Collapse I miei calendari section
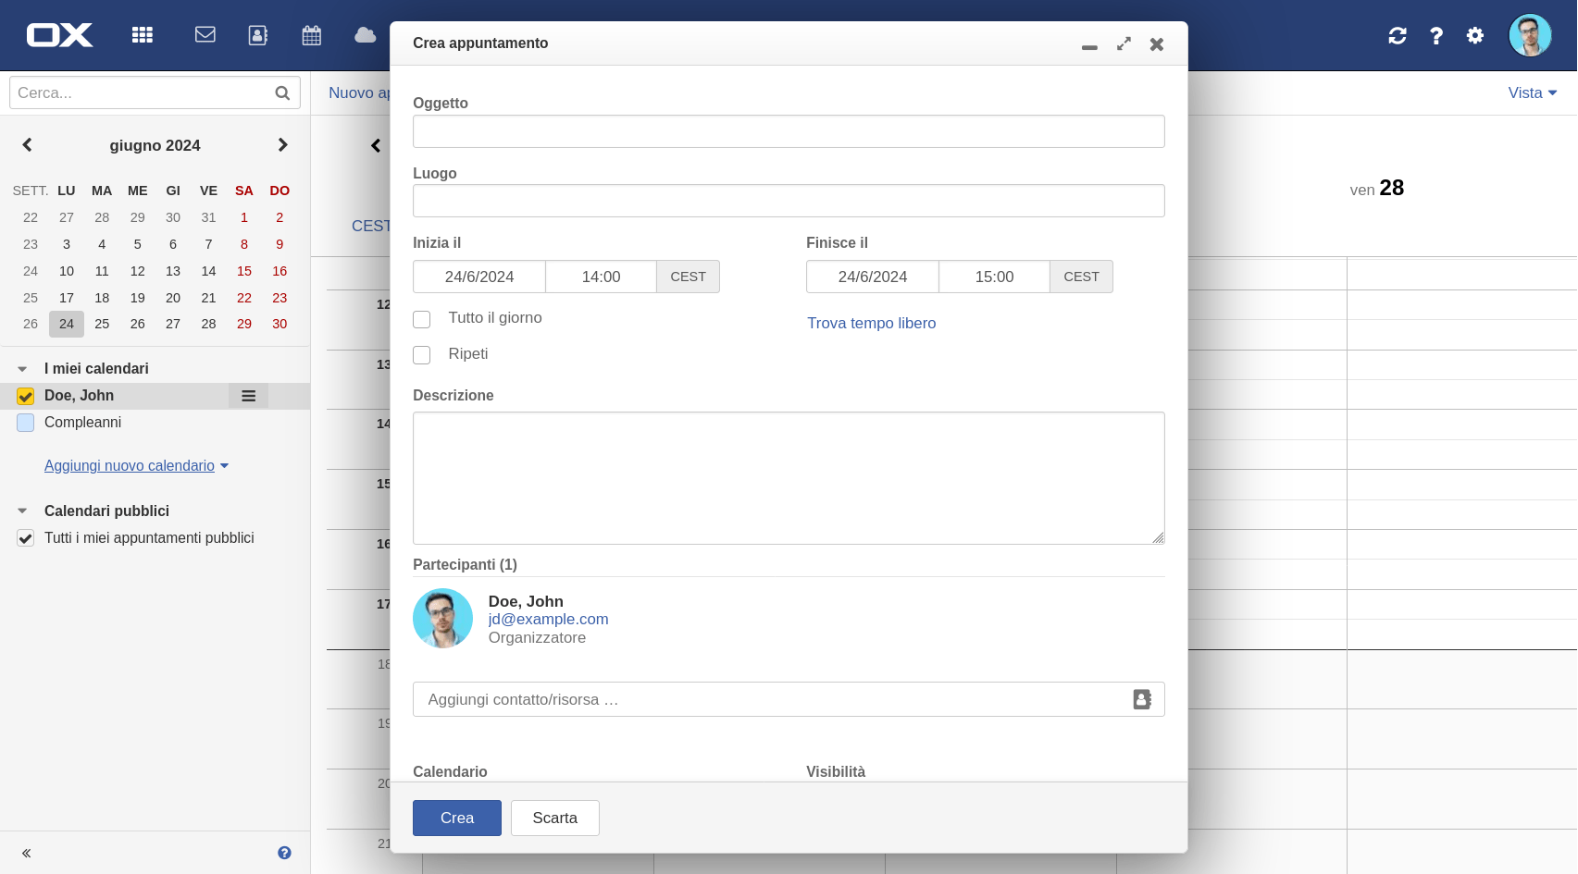 22,369
